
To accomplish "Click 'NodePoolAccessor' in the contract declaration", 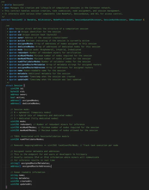I will pos(63,20).
